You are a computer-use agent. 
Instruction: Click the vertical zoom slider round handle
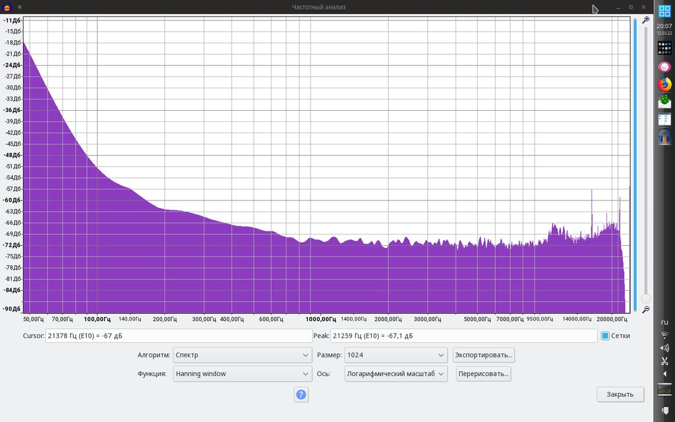click(x=645, y=299)
